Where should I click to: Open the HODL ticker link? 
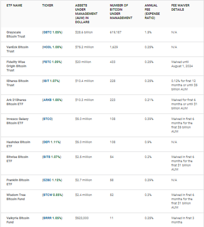pos(52,47)
